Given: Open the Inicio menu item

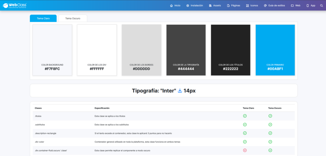Looking at the screenshot, I should pyautogui.click(x=175, y=5).
